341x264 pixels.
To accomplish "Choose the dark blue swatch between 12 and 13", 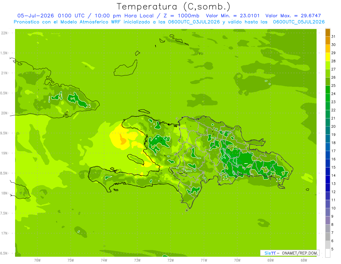I will (328, 188).
